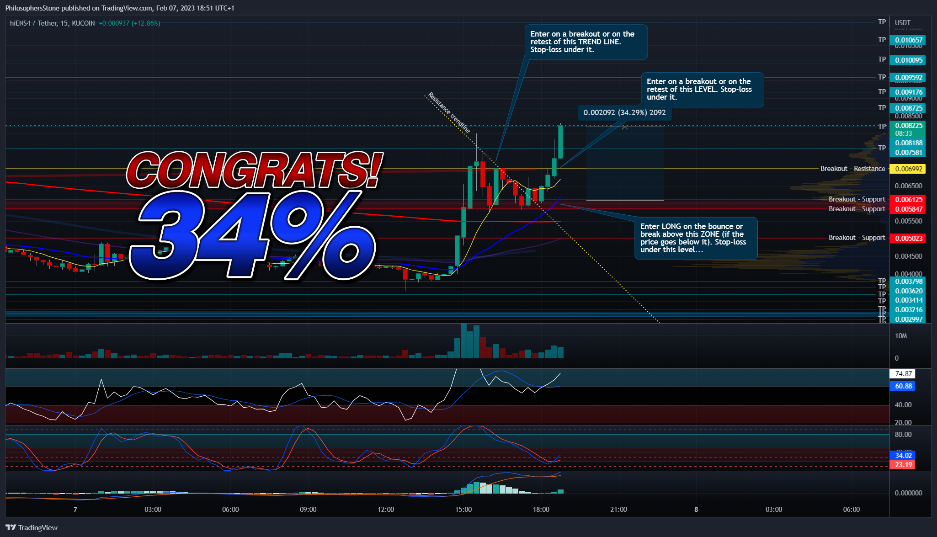Click the 0.008188 price tag
Image resolution: width=937 pixels, height=537 pixels.
click(x=908, y=143)
